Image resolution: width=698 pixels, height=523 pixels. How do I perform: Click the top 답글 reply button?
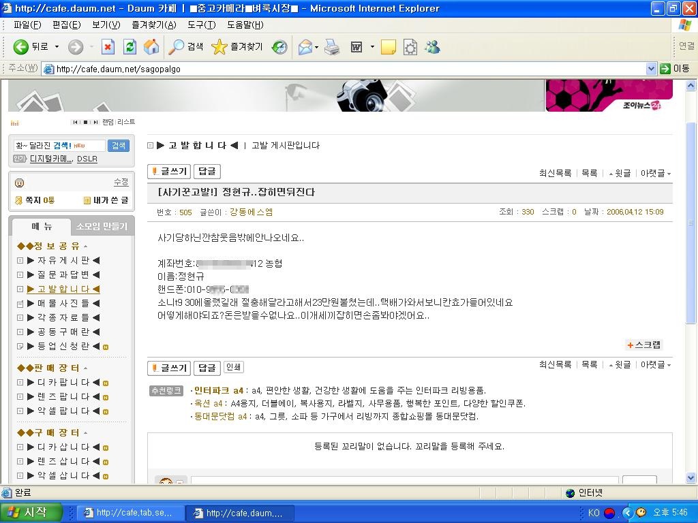pos(207,172)
